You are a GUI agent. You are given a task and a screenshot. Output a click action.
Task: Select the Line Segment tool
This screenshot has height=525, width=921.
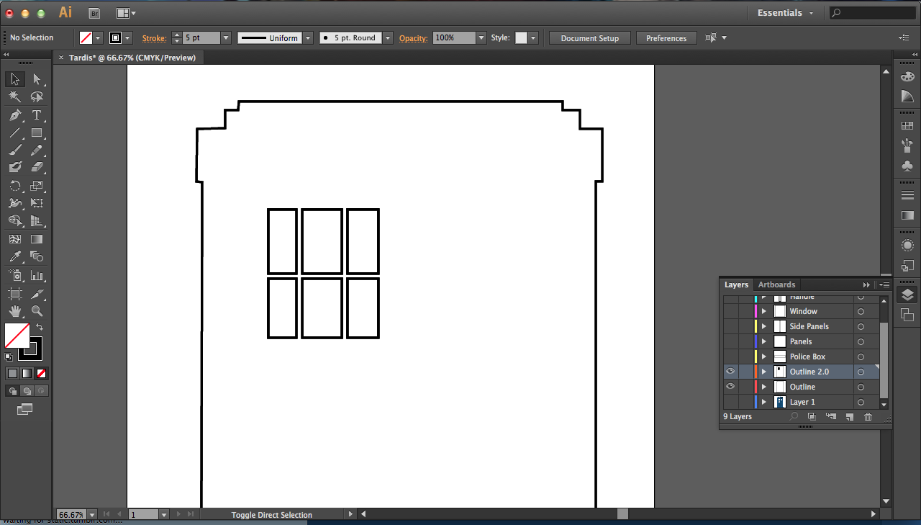(15, 133)
